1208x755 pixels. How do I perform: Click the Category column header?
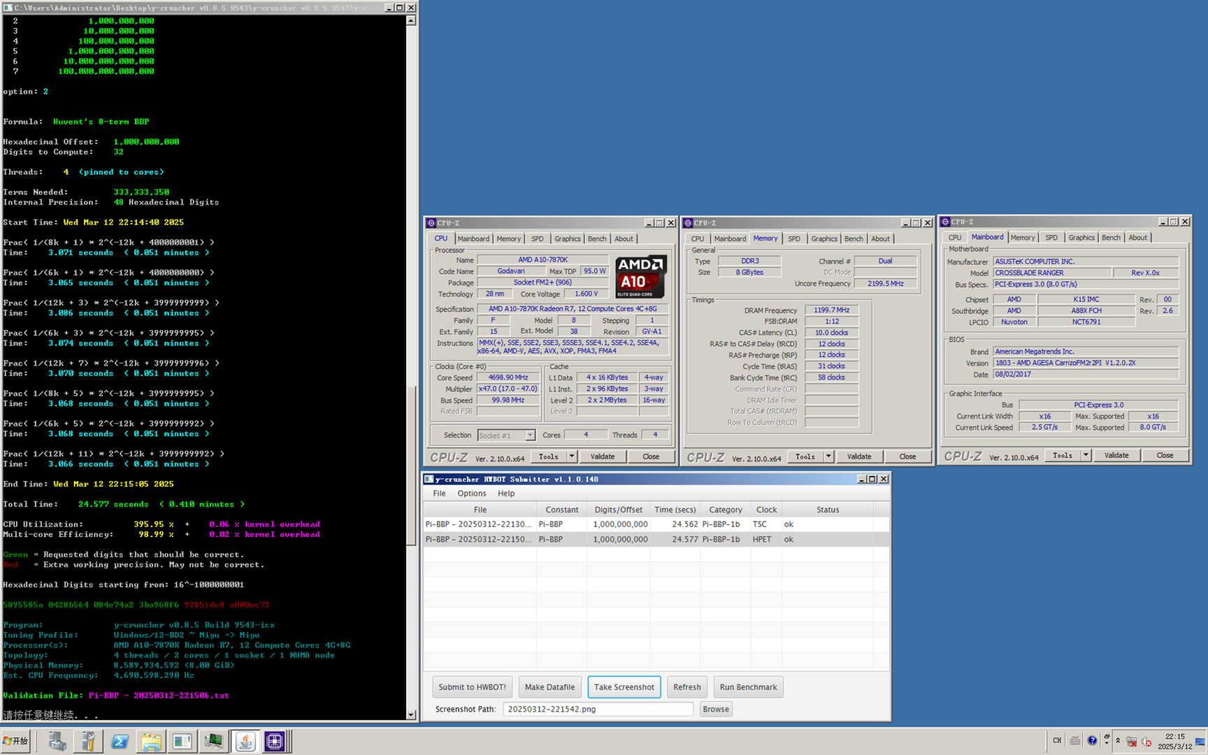tap(725, 510)
